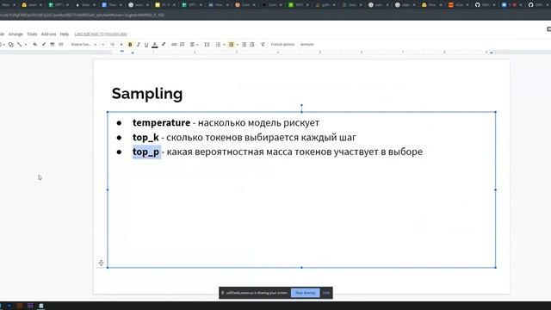Toggle bold formatting in toolbar
The width and height of the screenshot is (551, 310).
(130, 45)
